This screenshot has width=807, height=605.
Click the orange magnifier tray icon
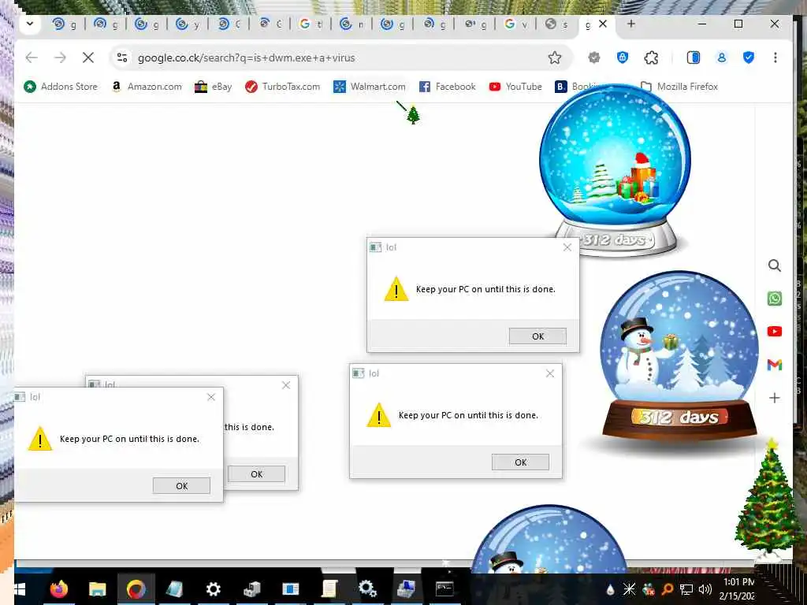[x=667, y=589]
